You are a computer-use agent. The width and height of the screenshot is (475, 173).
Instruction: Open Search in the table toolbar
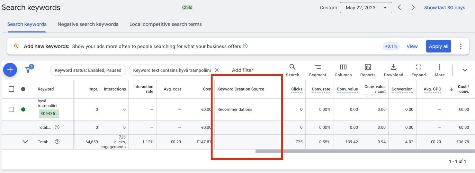pyautogui.click(x=293, y=70)
